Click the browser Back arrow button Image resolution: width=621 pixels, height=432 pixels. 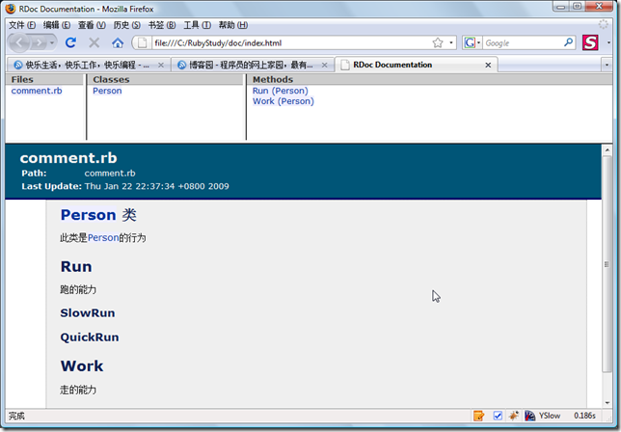coord(19,42)
